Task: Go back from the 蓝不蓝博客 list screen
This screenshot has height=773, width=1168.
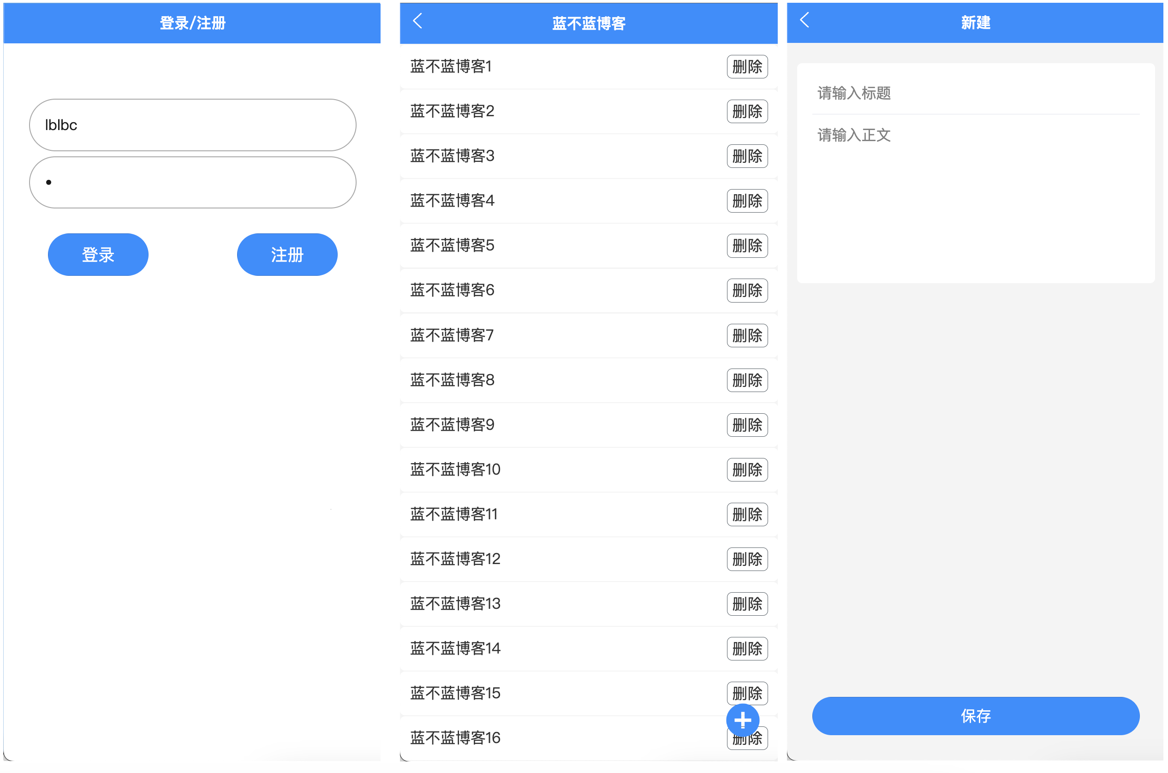Action: [417, 21]
